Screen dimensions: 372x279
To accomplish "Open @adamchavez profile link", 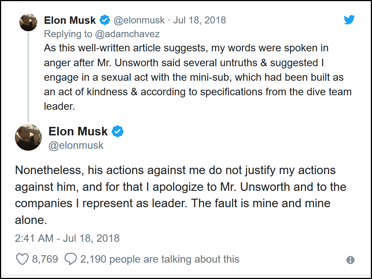I will (x=127, y=34).
